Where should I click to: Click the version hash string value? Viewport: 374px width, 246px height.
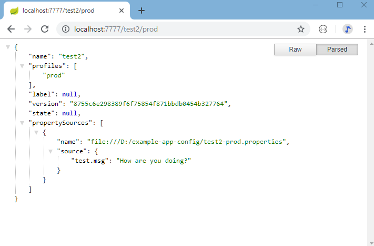pyautogui.click(x=150, y=104)
